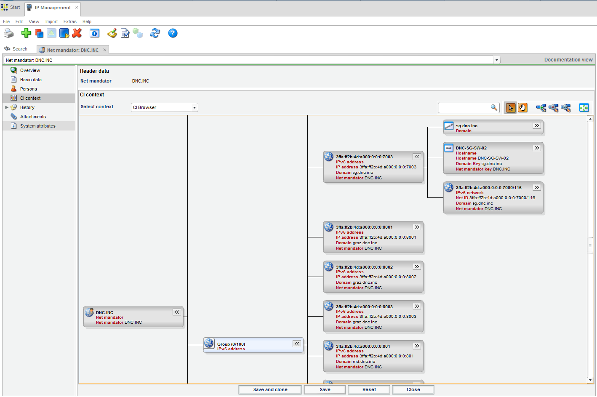Click the graph's vertical scrollbar down arrow
597x397 pixels.
click(590, 380)
